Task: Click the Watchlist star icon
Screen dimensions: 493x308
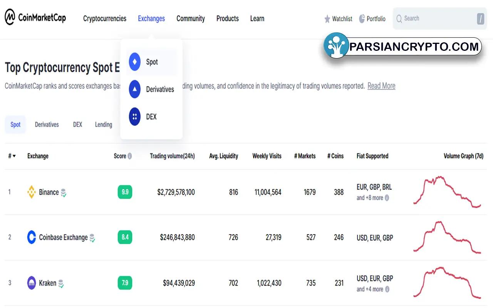Action: 327,18
